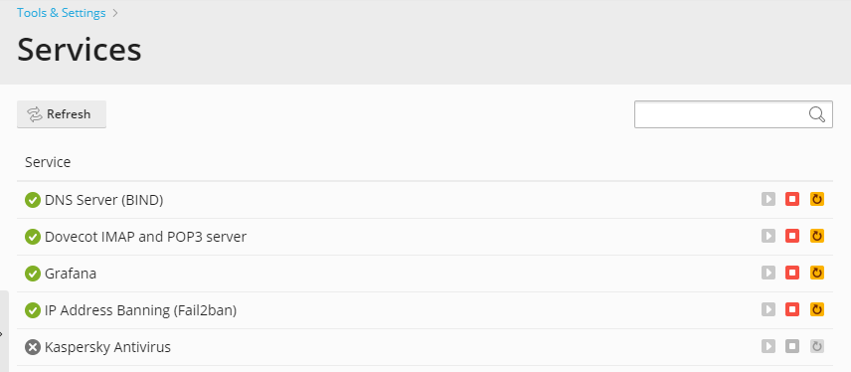Click the green status icon for Grafana
This screenshot has width=851, height=372.
tap(33, 274)
